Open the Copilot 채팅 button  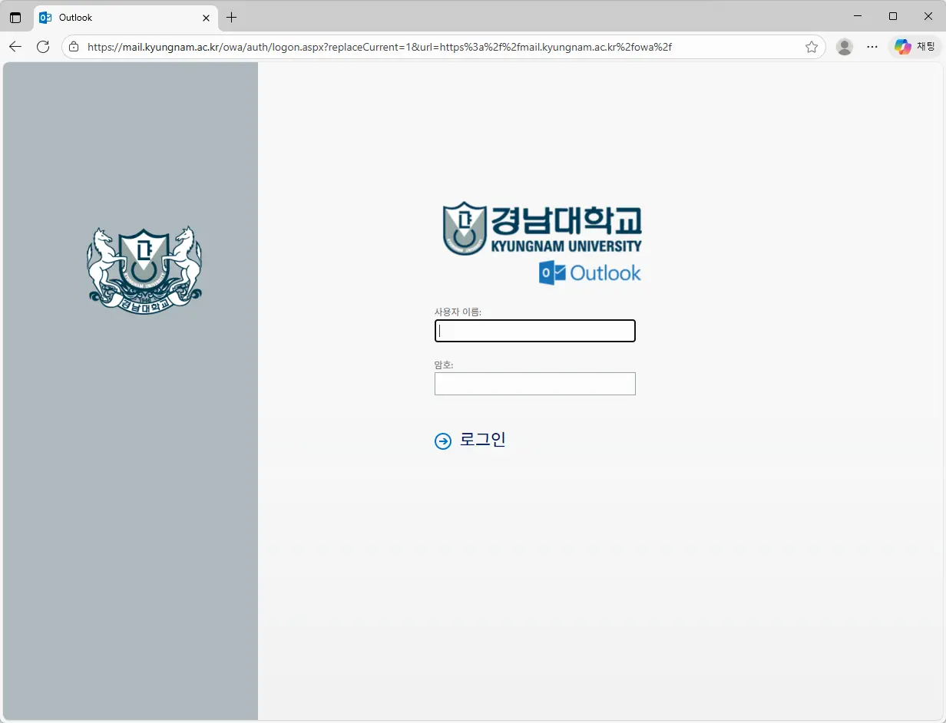coord(915,47)
